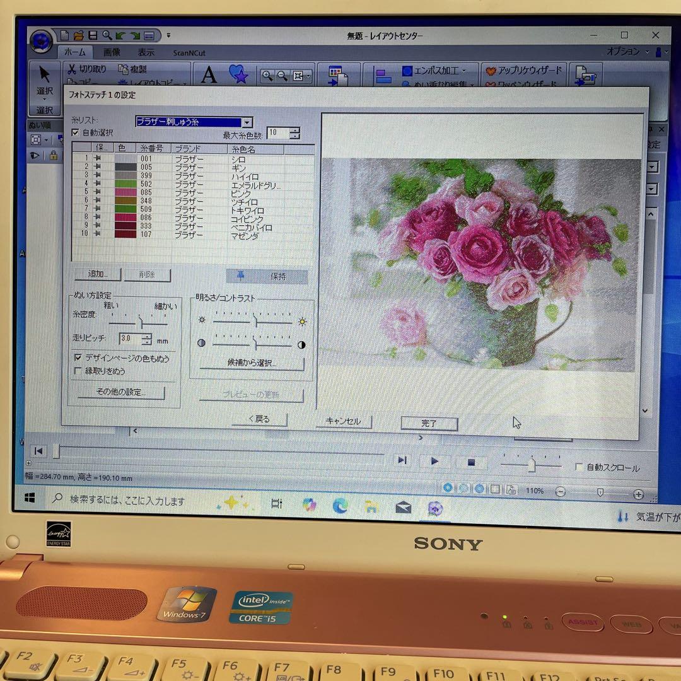Viewport: 681px width, 681px height.
Task: Open the round application menu button
Action: click(41, 41)
